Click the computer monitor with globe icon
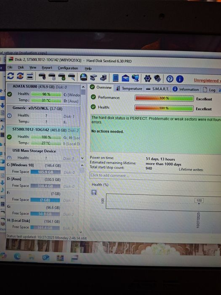Image resolution: width=221 pixels, height=295 pixels. click(x=135, y=78)
